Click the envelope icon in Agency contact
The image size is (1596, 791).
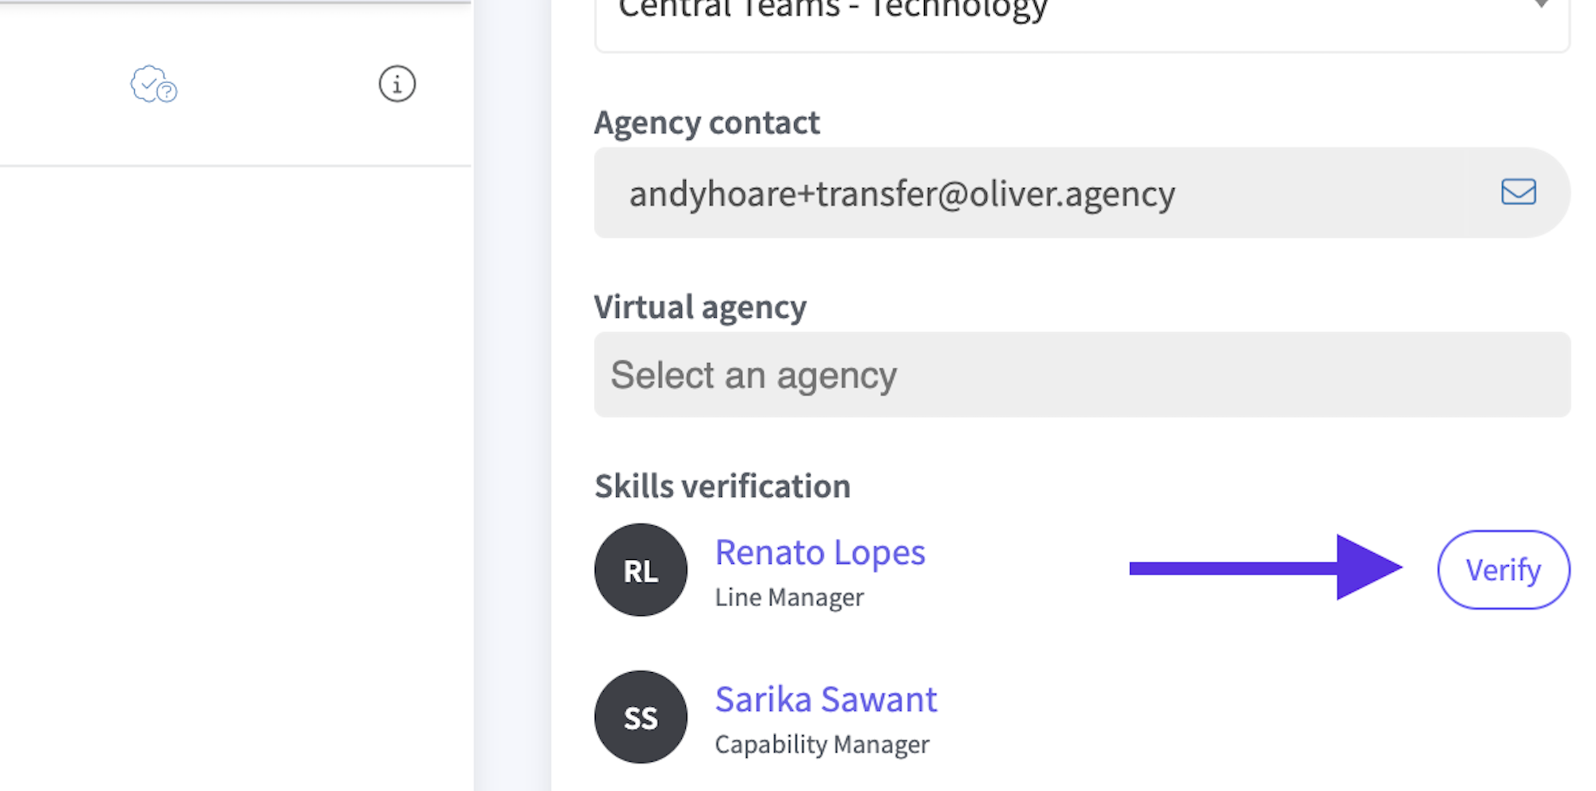coord(1518,192)
